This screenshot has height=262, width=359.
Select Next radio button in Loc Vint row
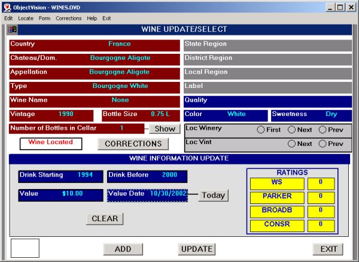pyautogui.click(x=292, y=144)
